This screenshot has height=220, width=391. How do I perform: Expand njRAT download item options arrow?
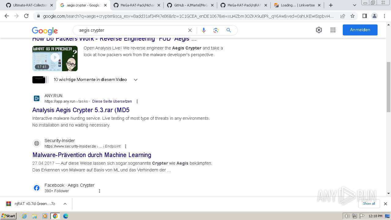coord(65,204)
